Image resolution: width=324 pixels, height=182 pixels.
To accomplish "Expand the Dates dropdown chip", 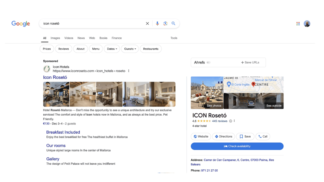I will (112, 49).
